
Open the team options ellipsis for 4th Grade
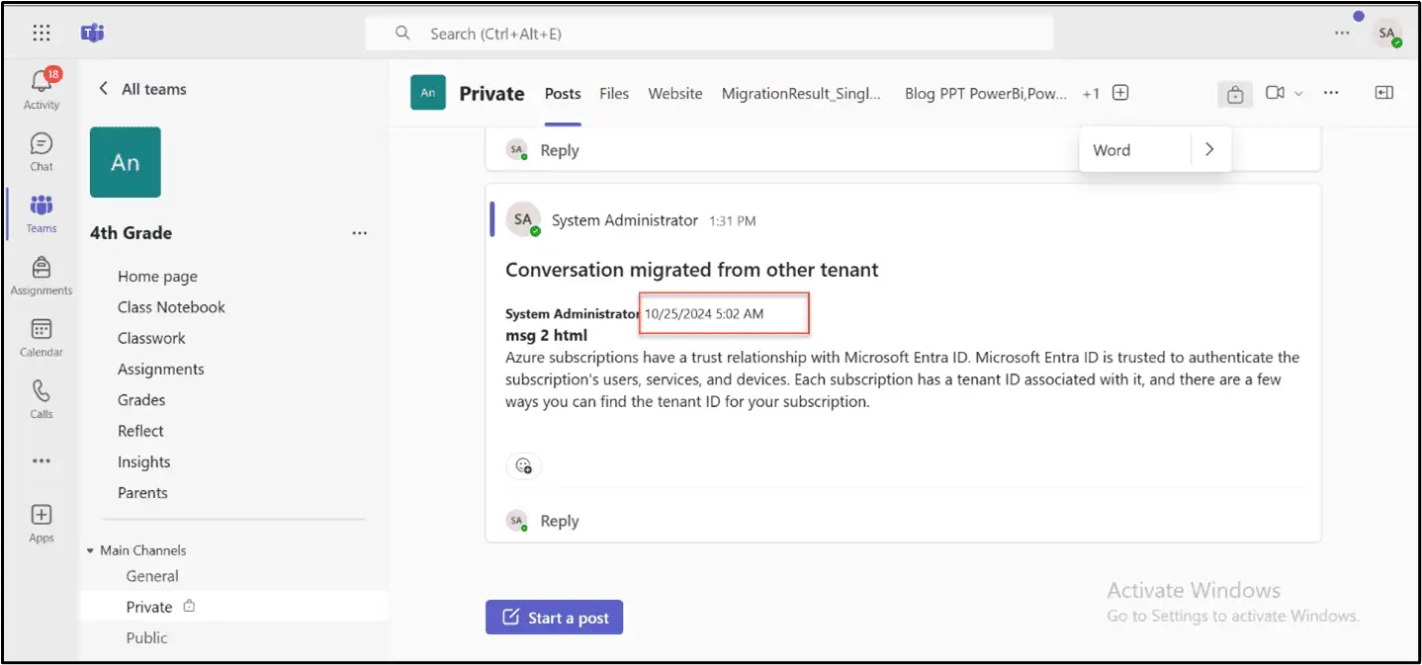[359, 232]
